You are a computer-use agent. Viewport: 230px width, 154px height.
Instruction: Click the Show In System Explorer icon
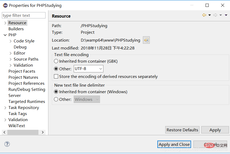[146, 40]
